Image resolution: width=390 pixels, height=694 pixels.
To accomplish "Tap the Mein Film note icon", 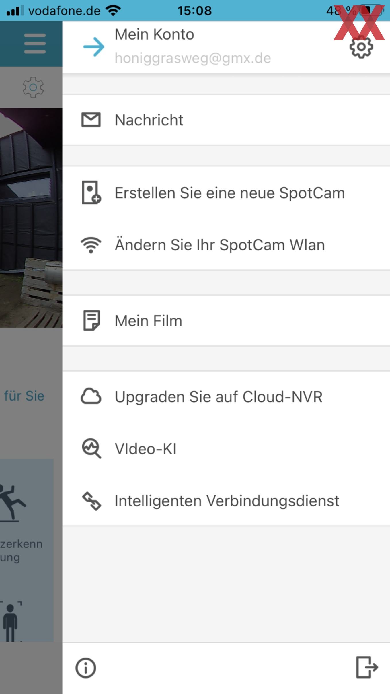I will click(x=91, y=320).
